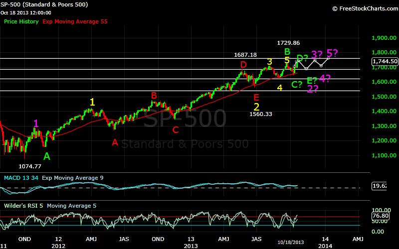This screenshot has height=249, width=399.
Task: Click the 76.80 RSI value box
Action: coord(381,216)
